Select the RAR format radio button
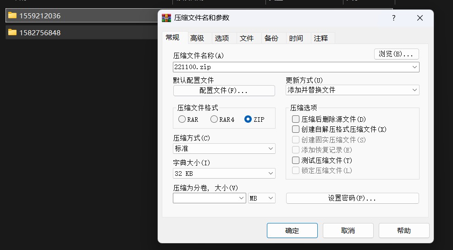The image size is (453, 250). pyautogui.click(x=182, y=119)
